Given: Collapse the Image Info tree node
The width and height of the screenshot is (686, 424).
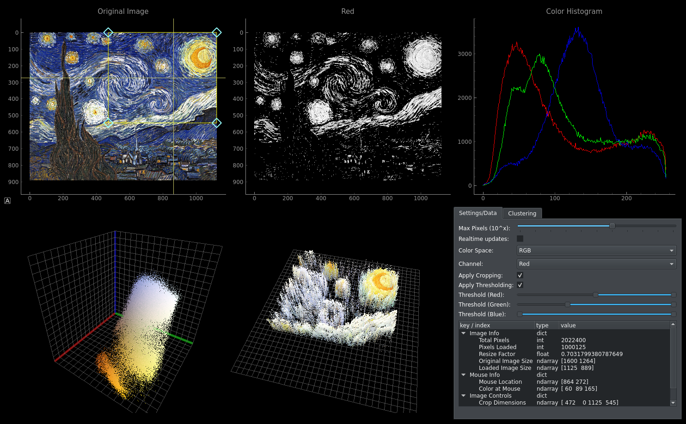Looking at the screenshot, I should click(464, 333).
